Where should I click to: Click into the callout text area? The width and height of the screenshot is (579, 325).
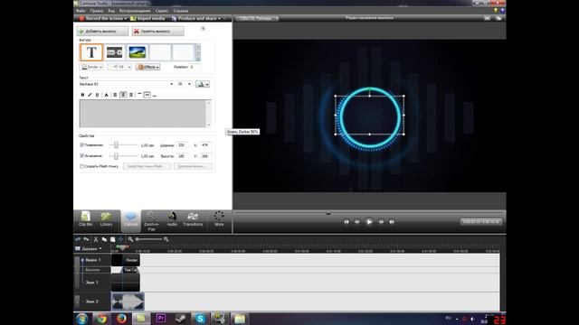pyautogui.click(x=143, y=114)
